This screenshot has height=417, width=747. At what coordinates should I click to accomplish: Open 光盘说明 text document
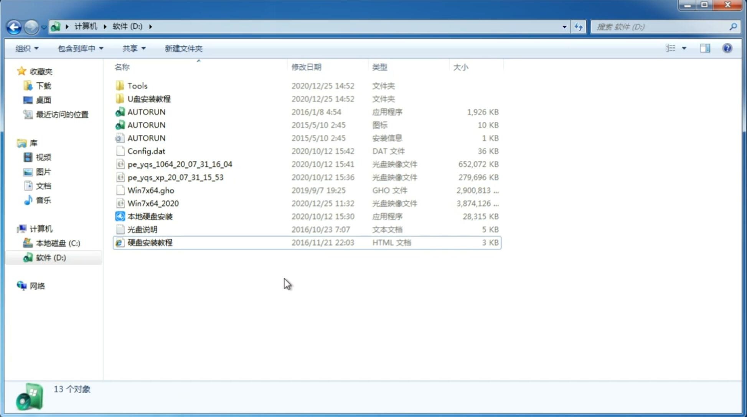[x=142, y=229]
